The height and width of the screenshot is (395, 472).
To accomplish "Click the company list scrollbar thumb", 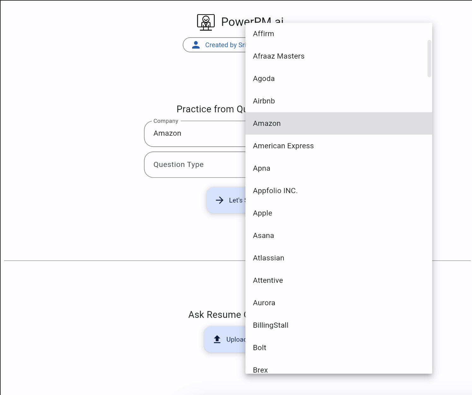I will [429, 58].
